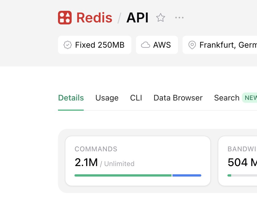Screen dimensions: 257x197
Task: Click the red Redis logo icon
Action: (x=65, y=18)
